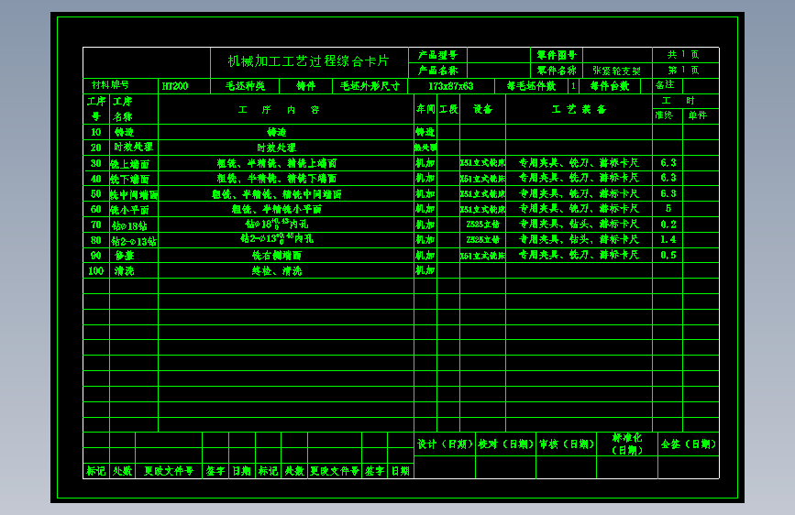Select the part name "张紧轮支架"
The height and width of the screenshot is (515, 795).
click(x=617, y=71)
